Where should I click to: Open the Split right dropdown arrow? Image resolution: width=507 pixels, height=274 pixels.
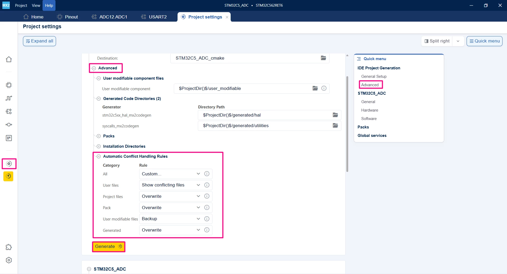click(x=458, y=41)
